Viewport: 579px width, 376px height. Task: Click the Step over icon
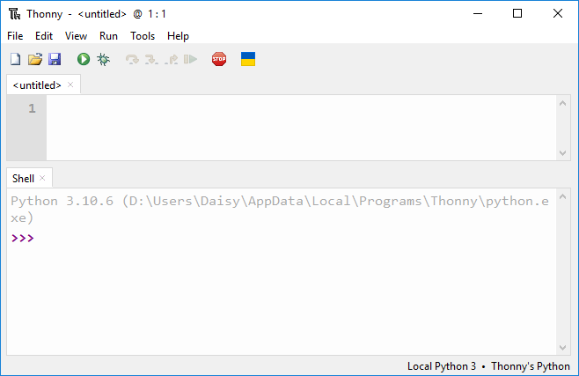132,59
